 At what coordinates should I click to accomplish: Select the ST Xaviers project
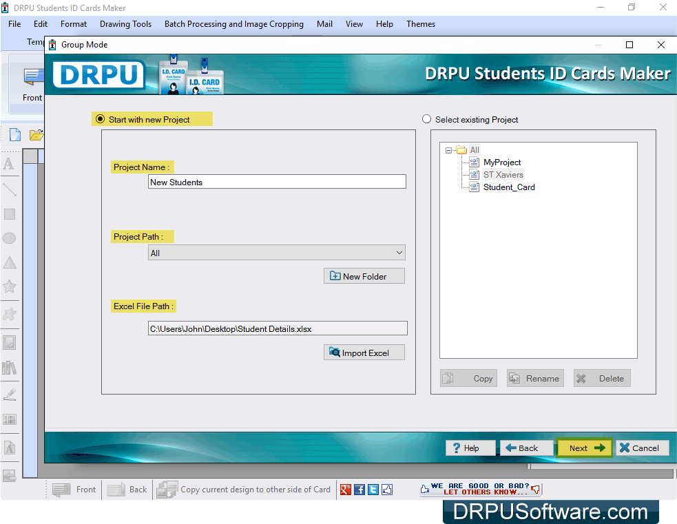tap(502, 174)
